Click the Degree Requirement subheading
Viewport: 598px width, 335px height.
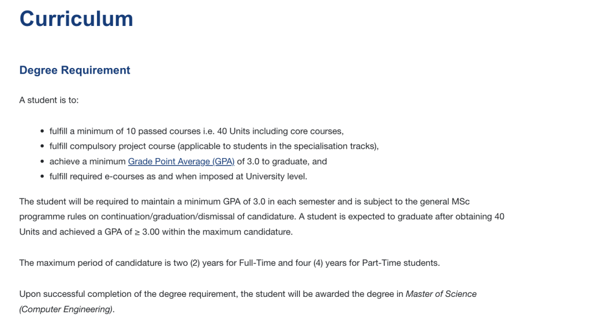point(75,70)
